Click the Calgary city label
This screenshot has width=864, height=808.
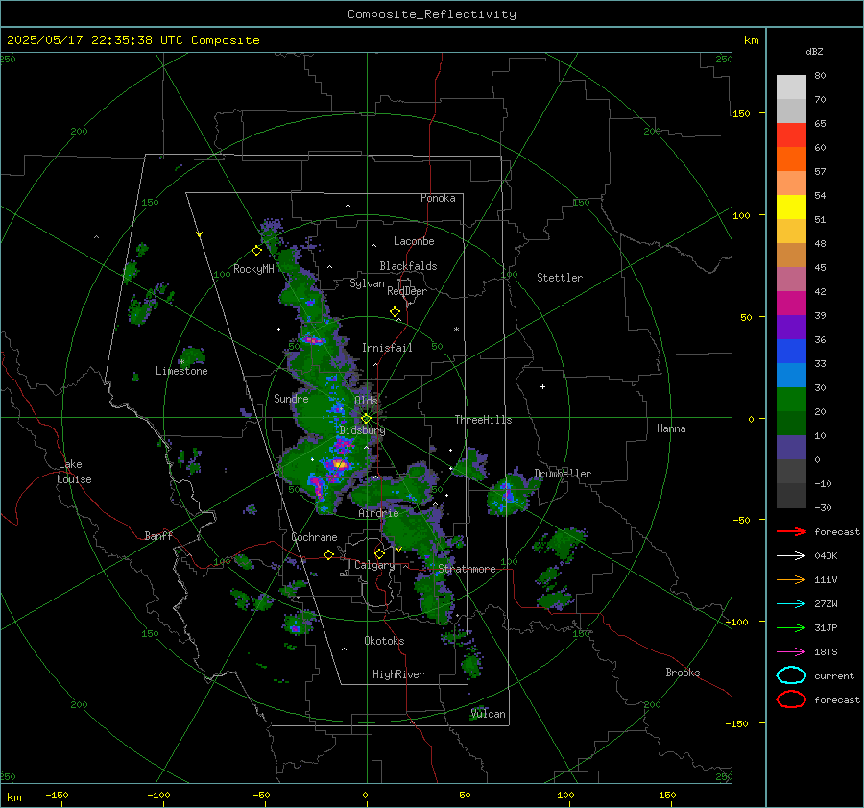pos(374,565)
